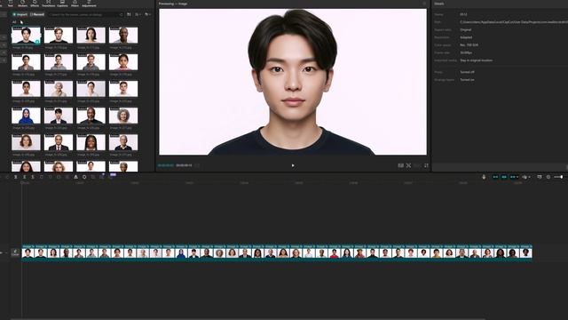
Task: Click the delete-left trim tool
Action: (24, 177)
